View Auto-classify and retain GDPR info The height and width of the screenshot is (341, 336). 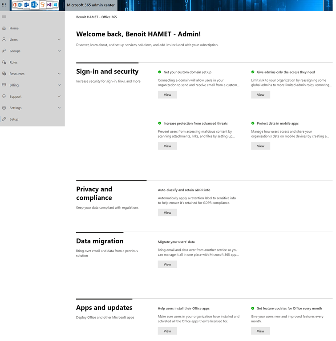coord(167,213)
